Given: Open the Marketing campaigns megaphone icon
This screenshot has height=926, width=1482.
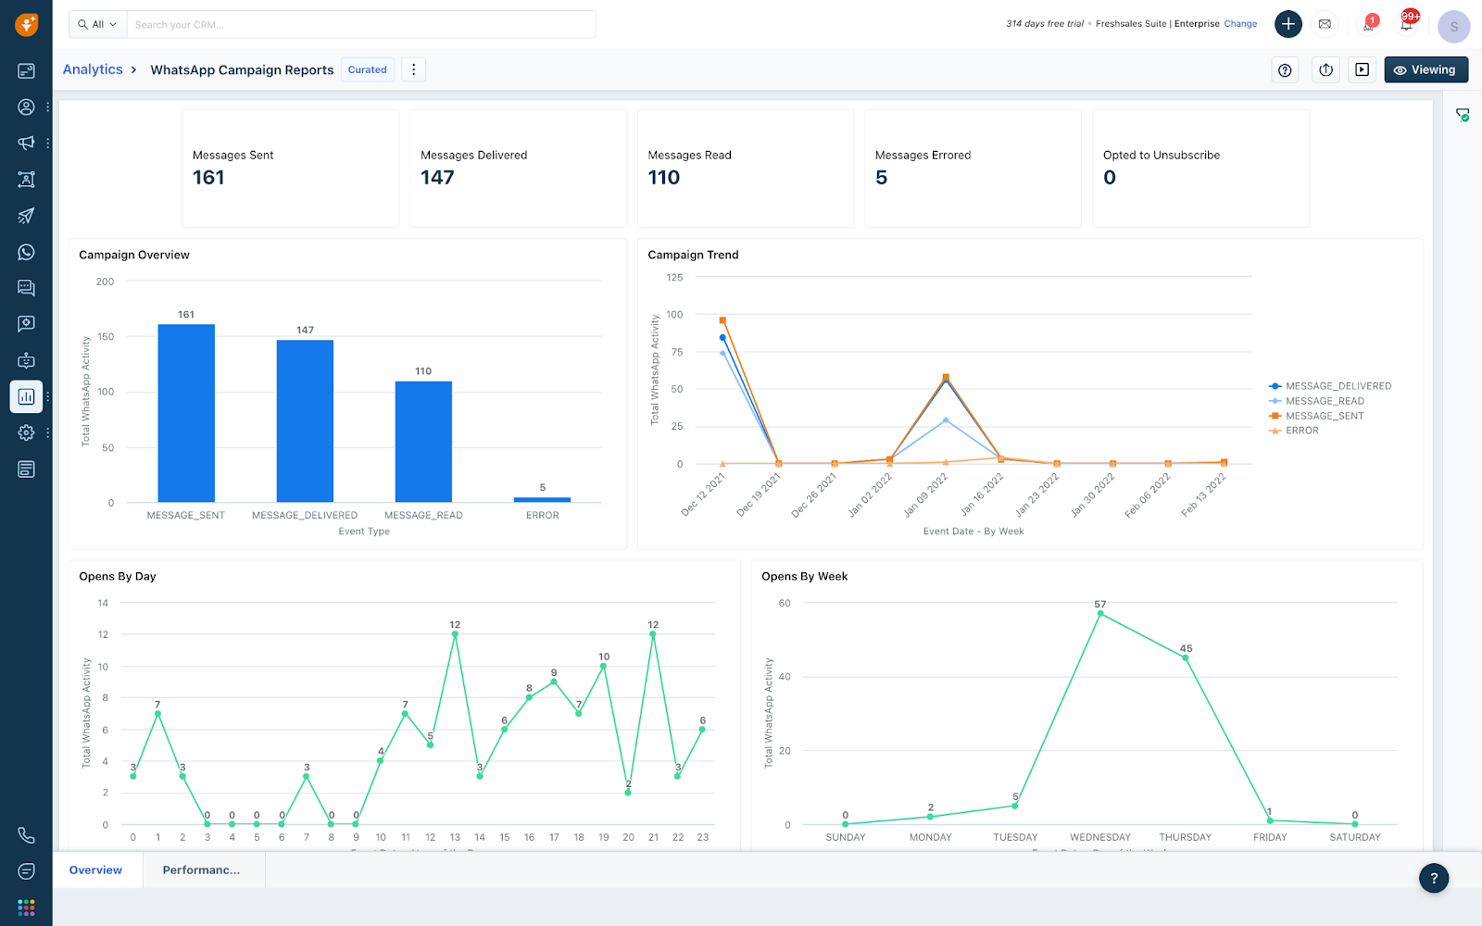Looking at the screenshot, I should pos(26,143).
